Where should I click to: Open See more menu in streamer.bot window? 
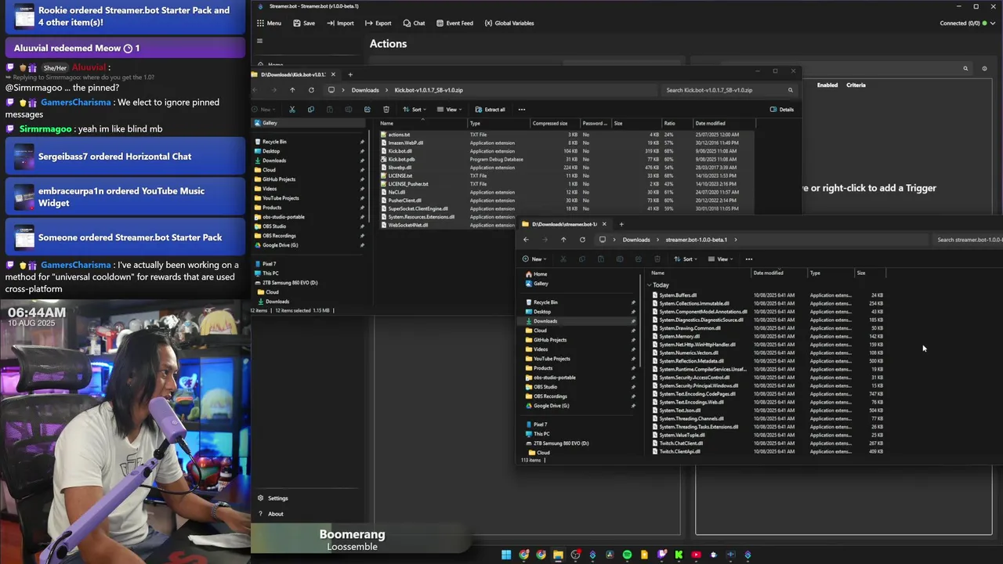pyautogui.click(x=748, y=259)
